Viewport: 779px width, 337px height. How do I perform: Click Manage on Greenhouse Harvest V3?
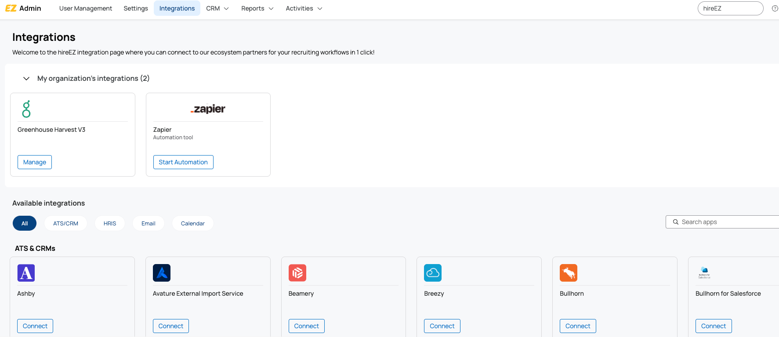point(35,162)
